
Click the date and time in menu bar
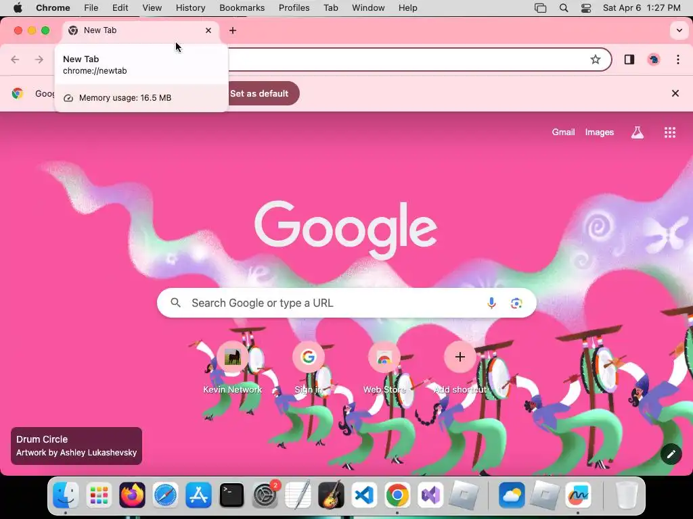click(642, 7)
